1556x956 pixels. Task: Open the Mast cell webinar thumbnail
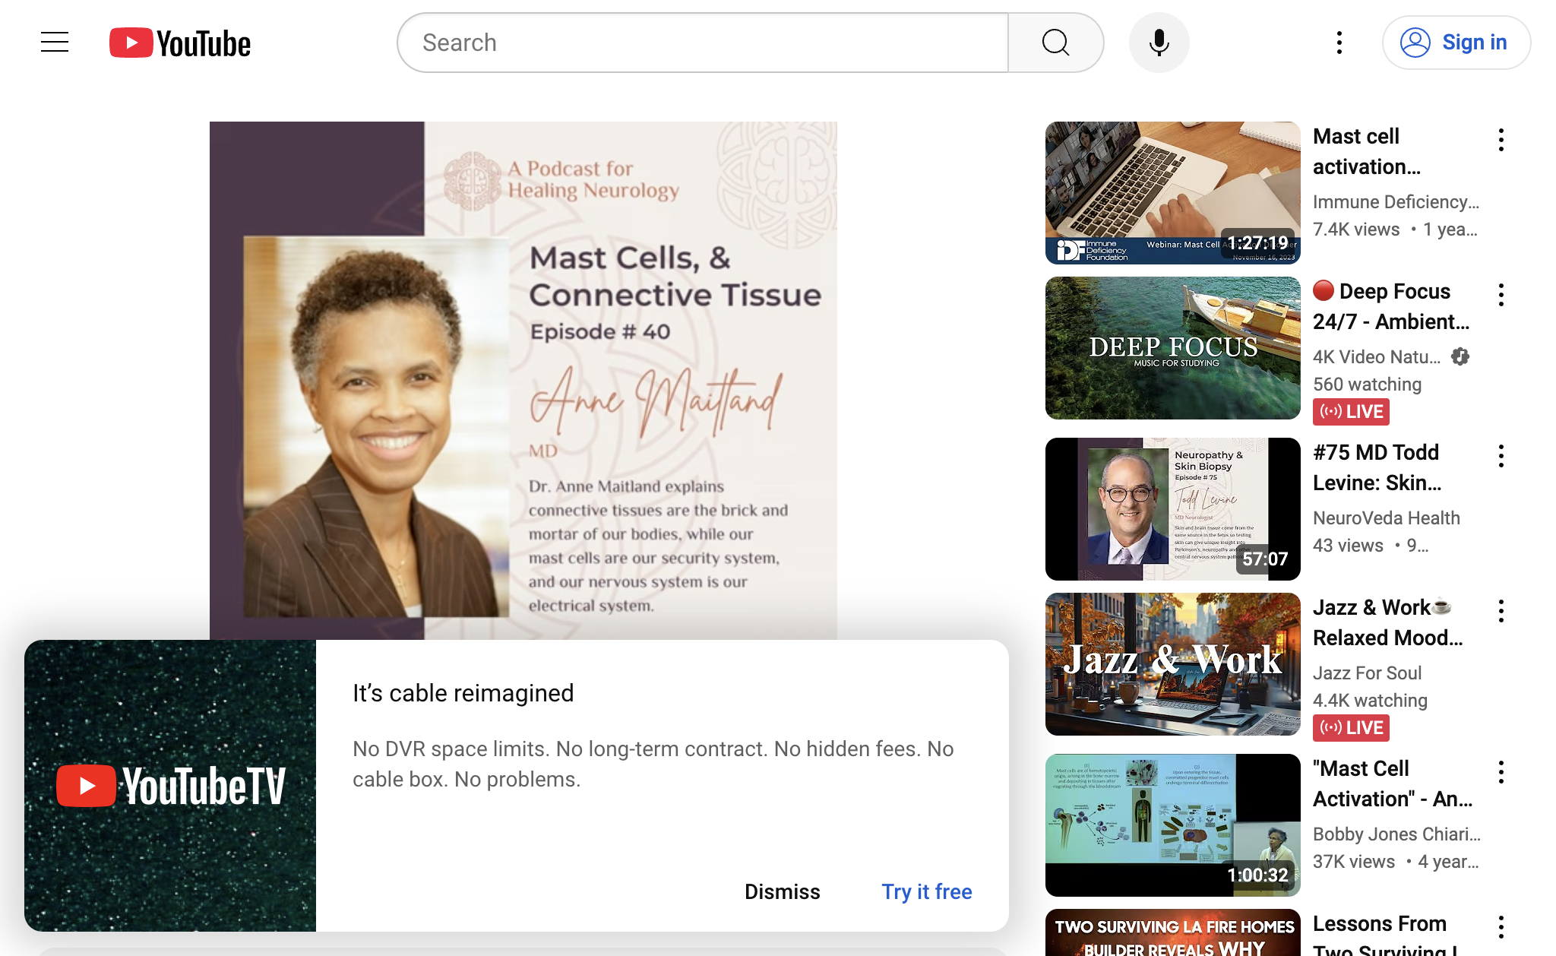click(x=1173, y=193)
